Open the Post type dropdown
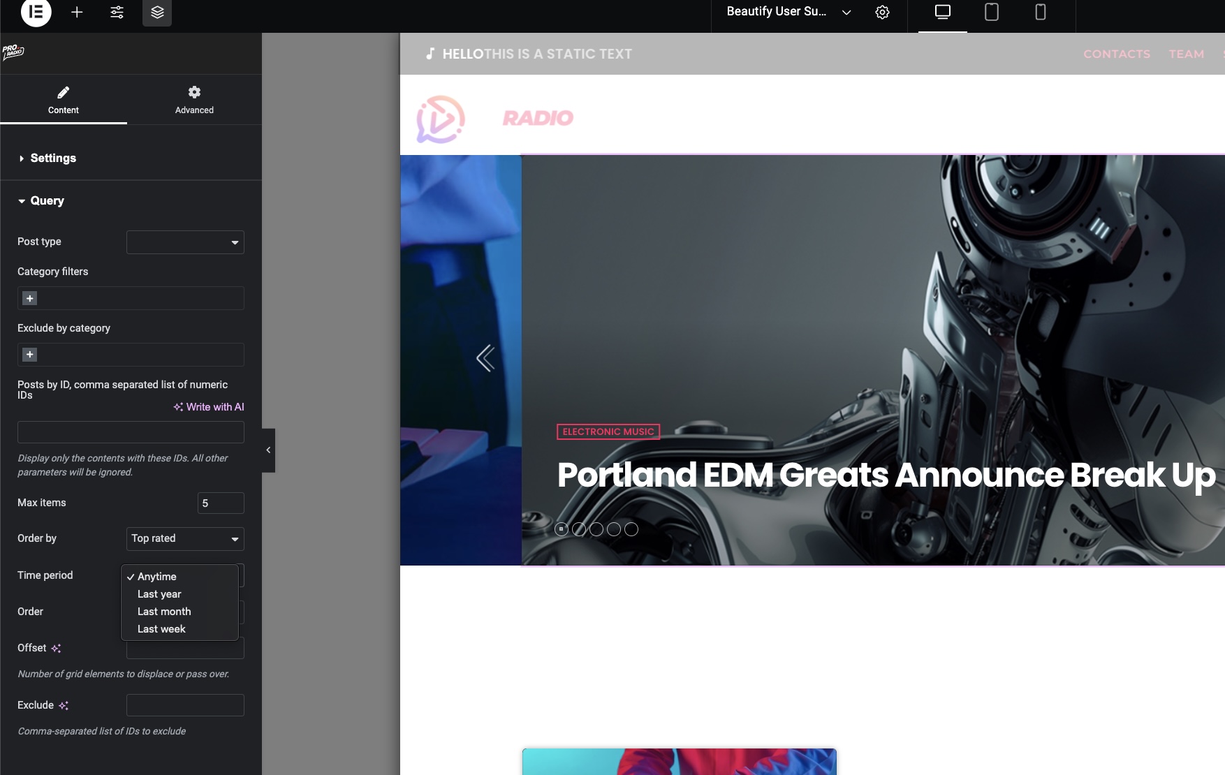The image size is (1225, 775). click(x=185, y=242)
